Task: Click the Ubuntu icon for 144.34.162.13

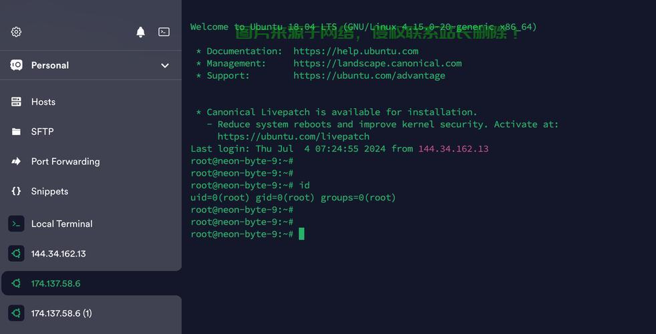Action: pos(16,254)
